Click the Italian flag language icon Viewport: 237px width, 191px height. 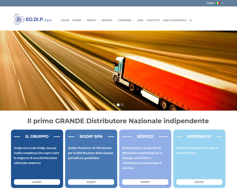coord(218,3)
